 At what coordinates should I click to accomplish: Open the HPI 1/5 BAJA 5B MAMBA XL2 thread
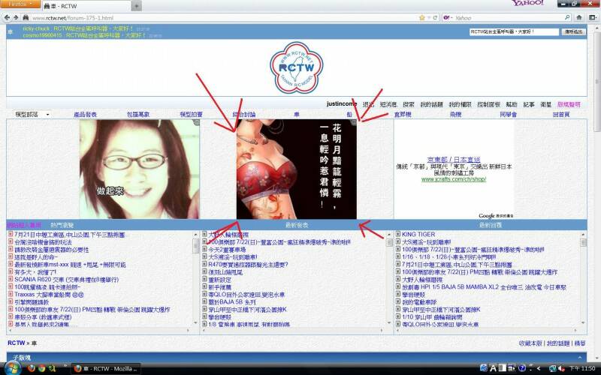pos(484,287)
